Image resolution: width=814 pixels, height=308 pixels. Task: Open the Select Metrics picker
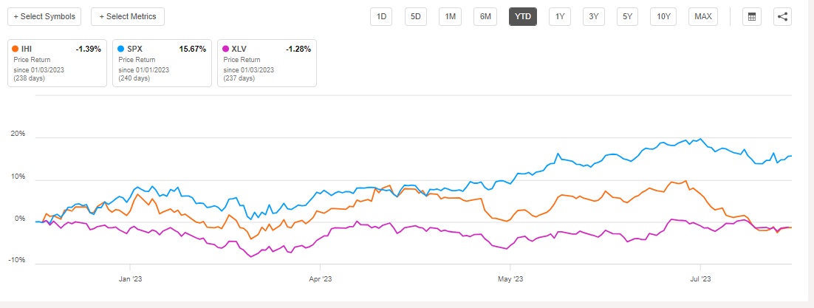128,16
